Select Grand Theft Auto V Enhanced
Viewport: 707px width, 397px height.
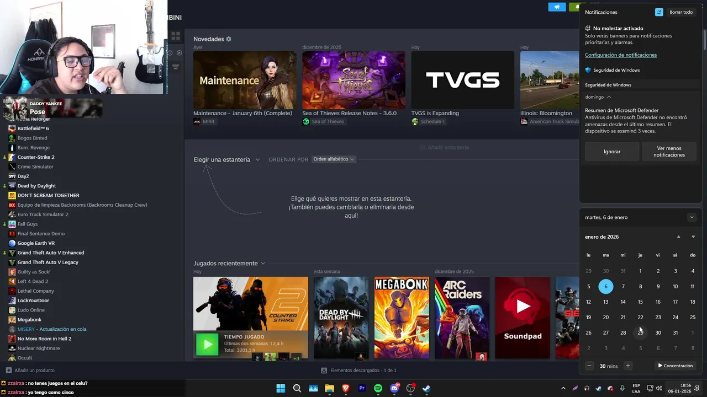coord(51,253)
